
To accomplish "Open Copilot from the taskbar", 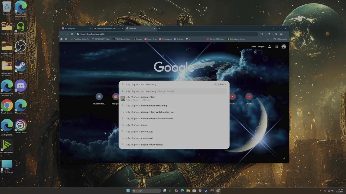I will click(176, 191).
